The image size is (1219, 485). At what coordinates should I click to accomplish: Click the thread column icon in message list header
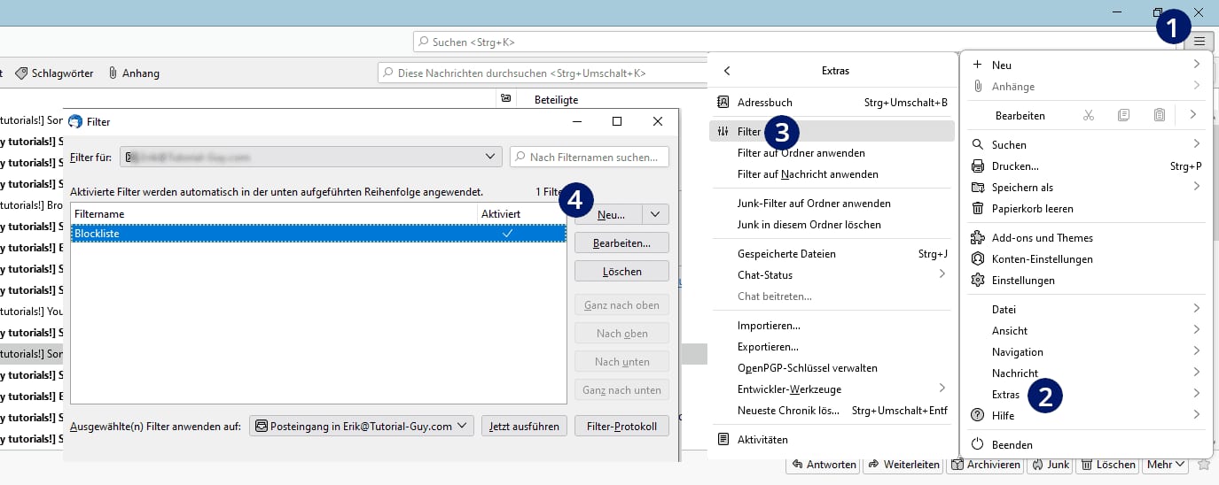[506, 99]
